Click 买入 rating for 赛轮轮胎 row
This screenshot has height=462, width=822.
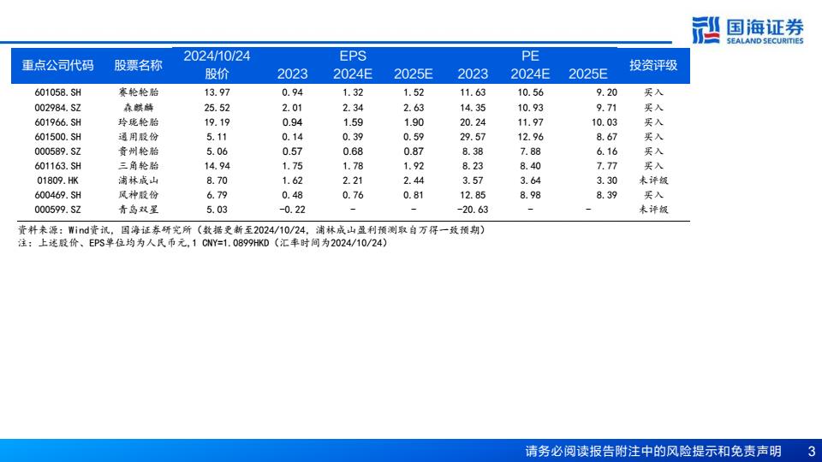pos(653,92)
